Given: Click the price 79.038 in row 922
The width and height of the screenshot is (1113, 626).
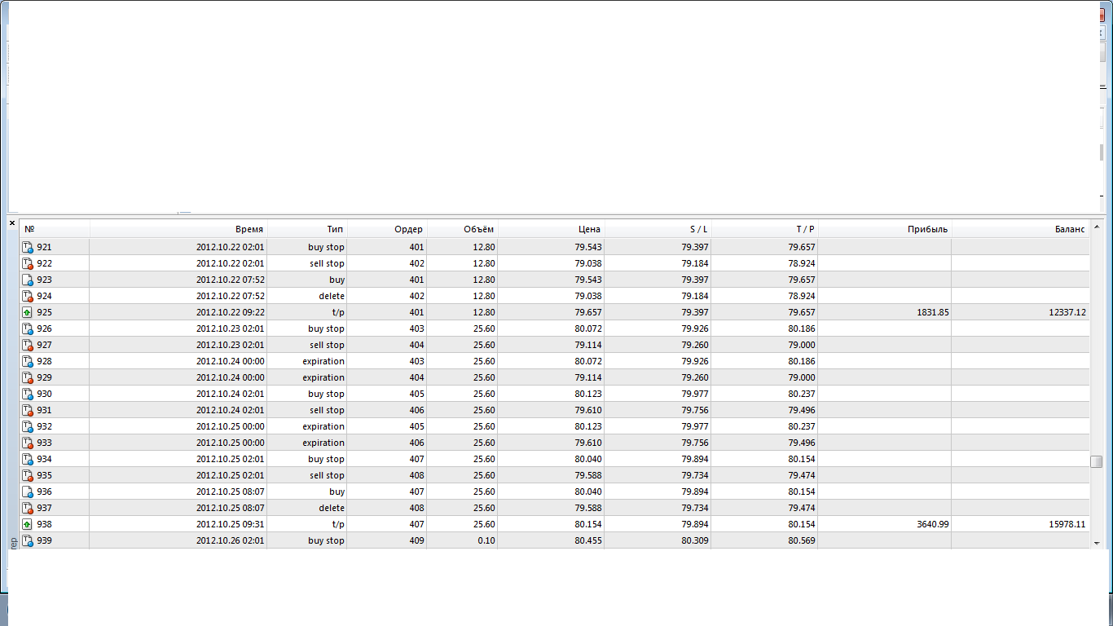Looking at the screenshot, I should coord(587,263).
